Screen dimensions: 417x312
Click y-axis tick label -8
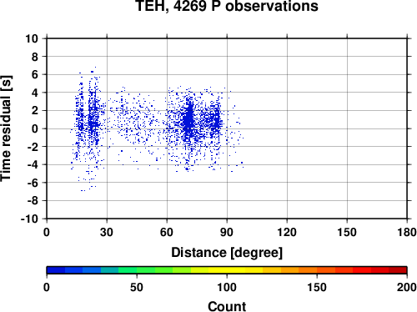click(33, 201)
